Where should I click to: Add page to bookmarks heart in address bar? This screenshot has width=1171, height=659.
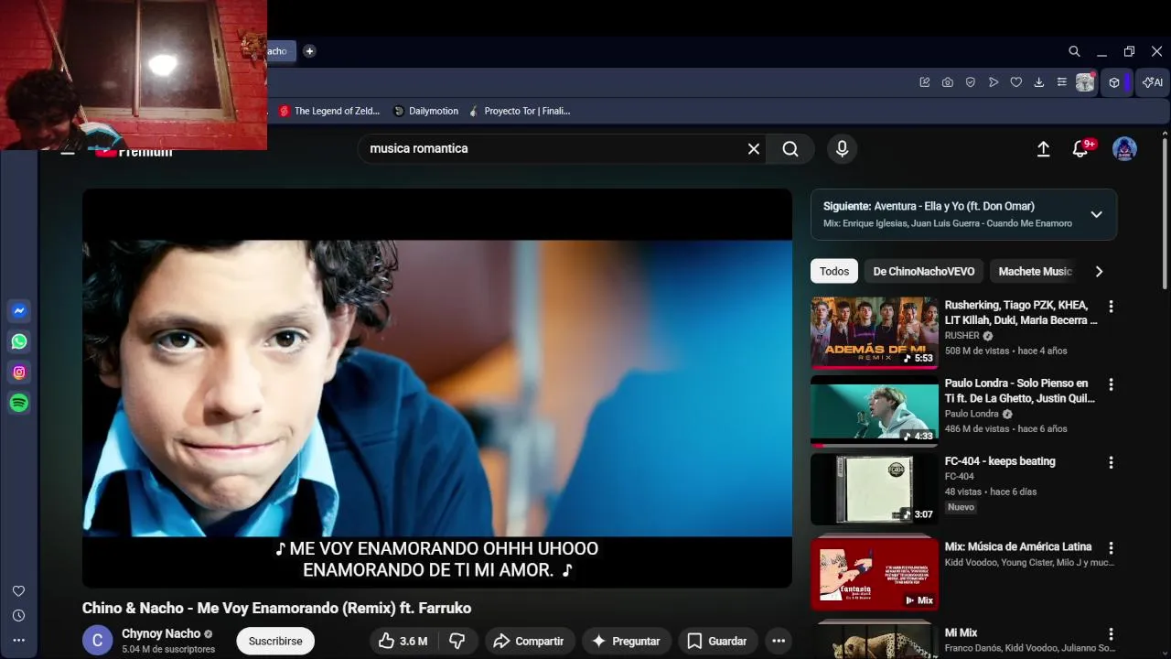[x=1016, y=82]
